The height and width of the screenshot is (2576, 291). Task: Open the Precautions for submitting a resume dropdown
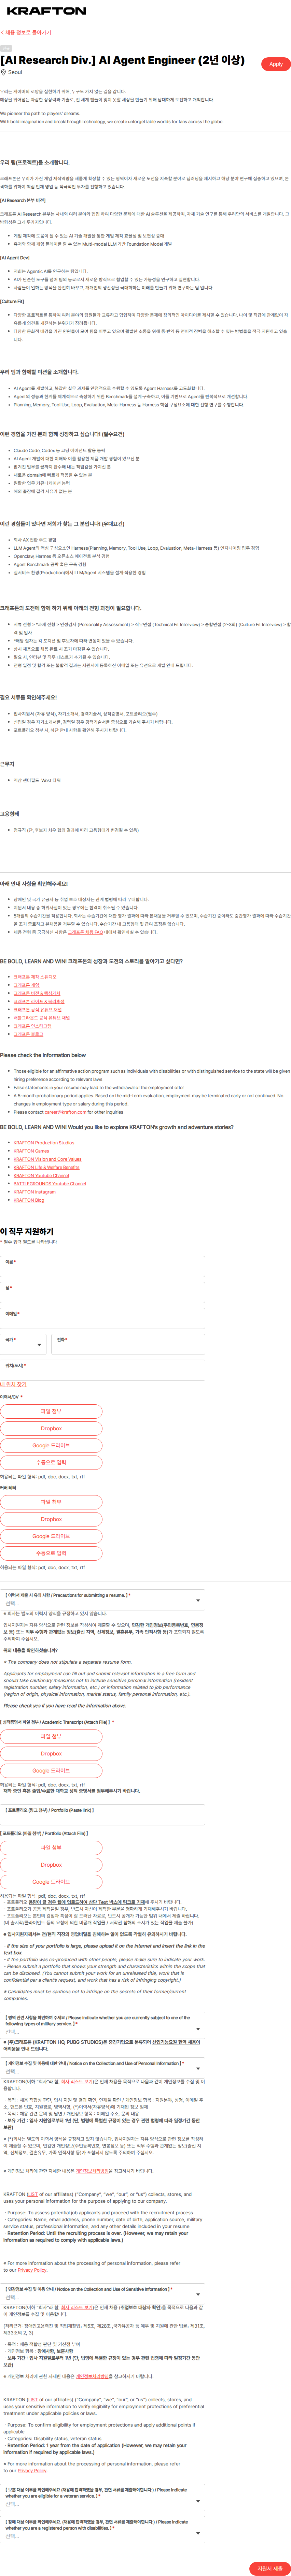pyautogui.click(x=102, y=1600)
